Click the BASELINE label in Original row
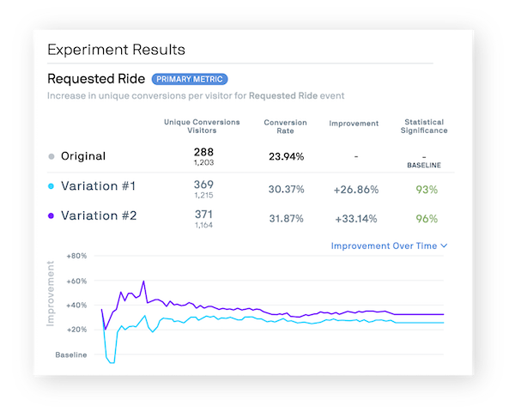The image size is (515, 412). click(x=424, y=166)
